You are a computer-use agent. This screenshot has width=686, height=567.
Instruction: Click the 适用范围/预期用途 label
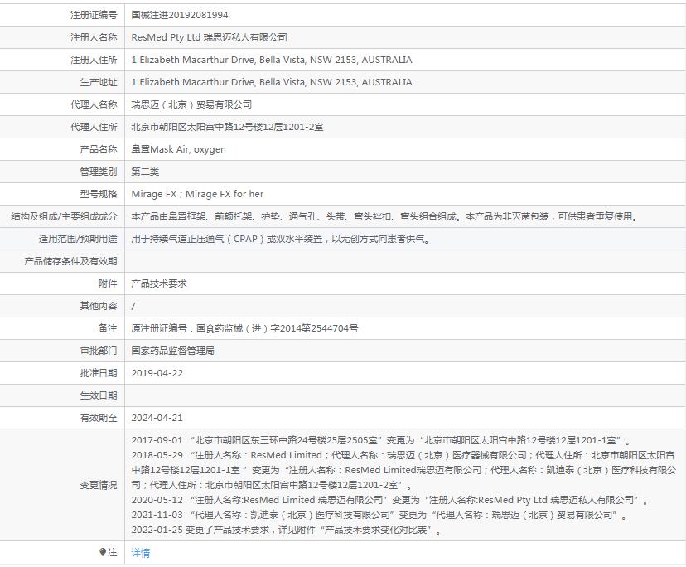[78, 239]
